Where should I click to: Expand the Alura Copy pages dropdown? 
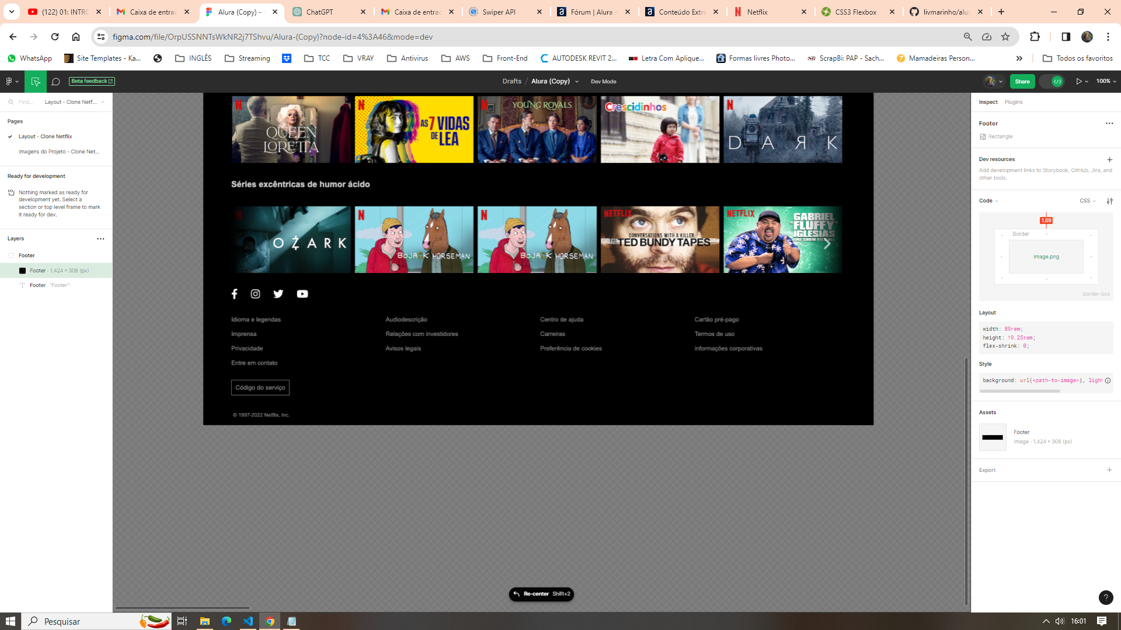[577, 80]
